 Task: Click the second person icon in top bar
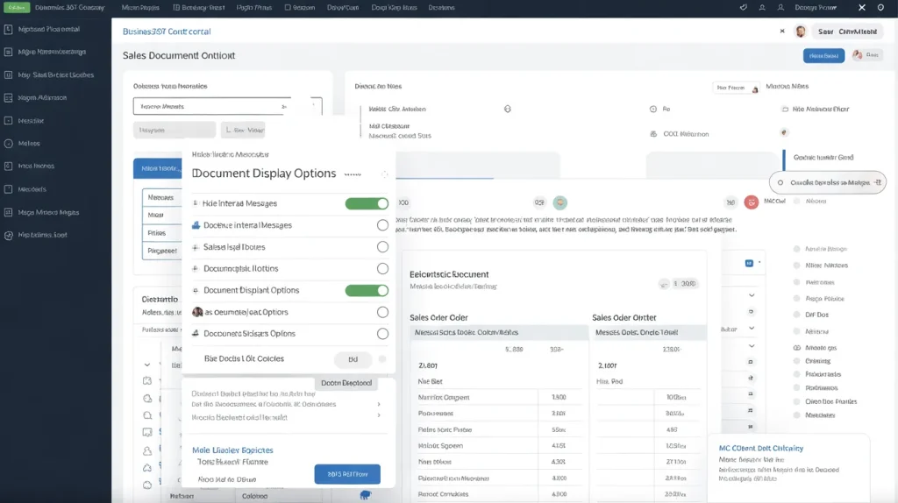[x=780, y=7]
